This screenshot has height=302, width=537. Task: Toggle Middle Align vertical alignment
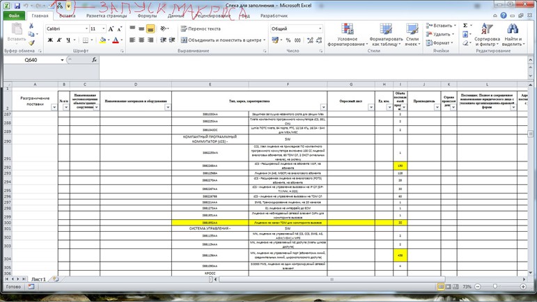pyautogui.click(x=141, y=29)
